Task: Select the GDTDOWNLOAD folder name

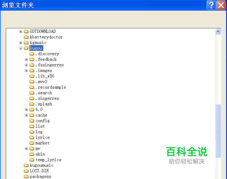Action: pyautogui.click(x=43, y=31)
